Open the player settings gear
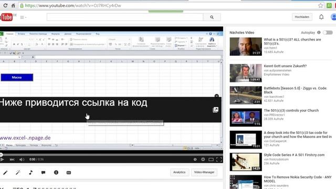Screen dimensions: 336x189 pos(203,160)
